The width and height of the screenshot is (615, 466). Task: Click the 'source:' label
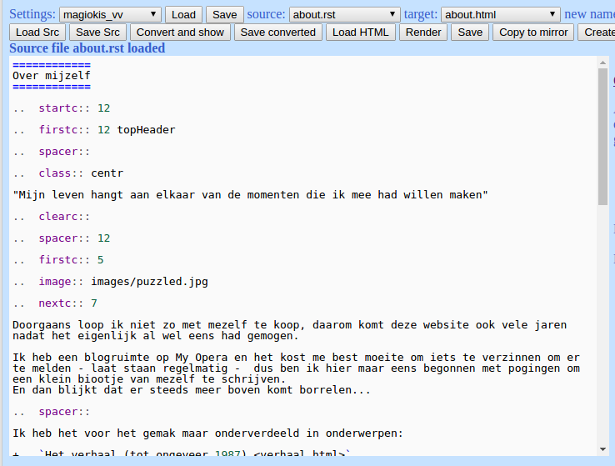pyautogui.click(x=267, y=14)
